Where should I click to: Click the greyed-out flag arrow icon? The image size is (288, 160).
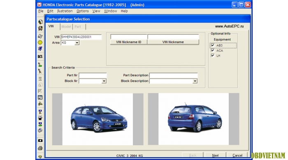40,91
